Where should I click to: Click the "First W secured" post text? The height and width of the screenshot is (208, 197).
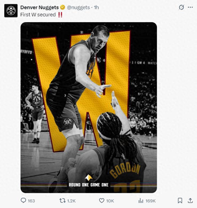[38, 15]
